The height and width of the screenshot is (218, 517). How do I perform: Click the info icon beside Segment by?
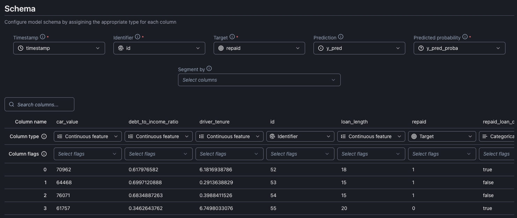tap(209, 69)
